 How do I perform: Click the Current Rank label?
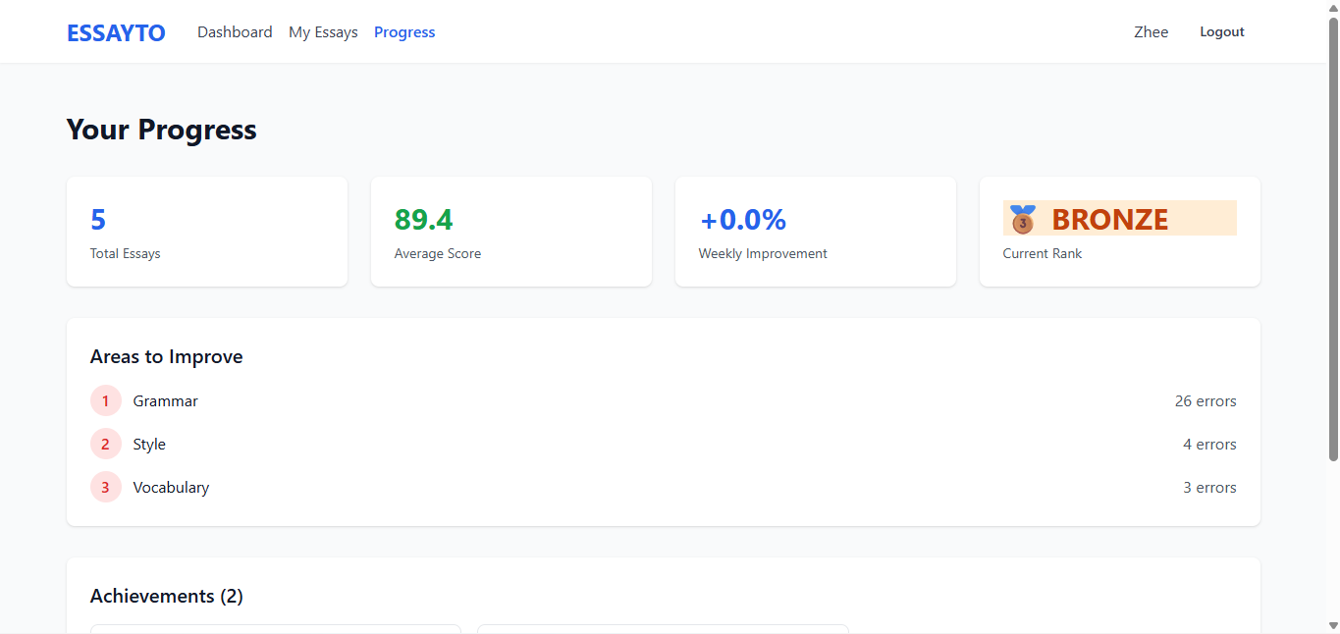[1043, 253]
